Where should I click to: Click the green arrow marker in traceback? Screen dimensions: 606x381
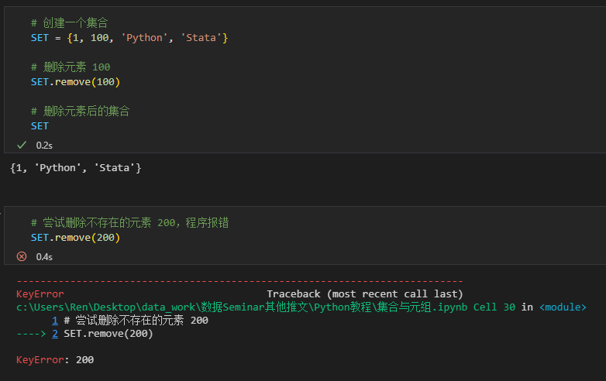click(31, 334)
